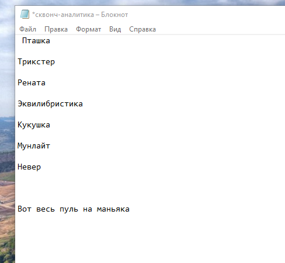The image size is (285, 263).
Task: Open the Правка menu
Action: pos(56,29)
